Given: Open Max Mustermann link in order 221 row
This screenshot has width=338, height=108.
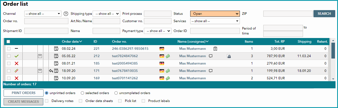Looking at the screenshot, I should (x=192, y=49).
